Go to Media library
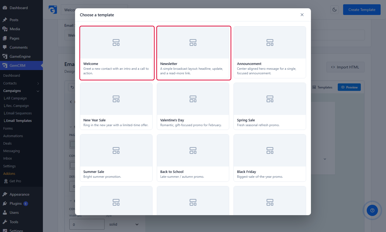 pyautogui.click(x=21, y=29)
